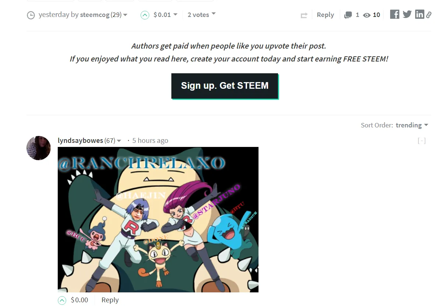Click the views eye icon
435x306 pixels.
pyautogui.click(x=367, y=15)
